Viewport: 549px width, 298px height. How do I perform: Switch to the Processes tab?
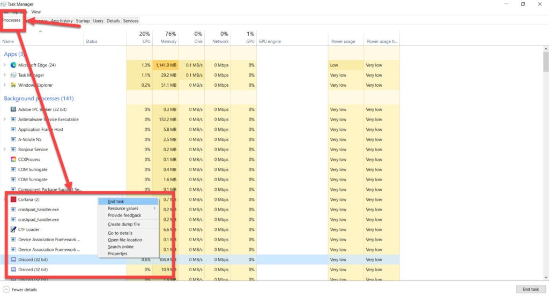coord(12,20)
